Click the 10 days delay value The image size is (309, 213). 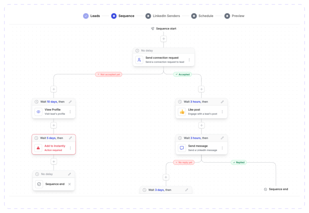52,102
